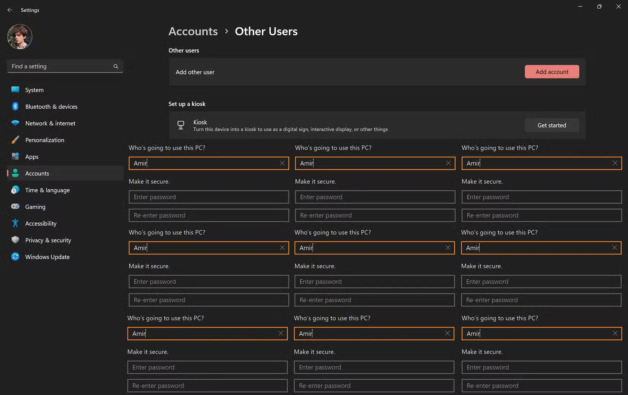Screen dimensions: 628x395
Task: Navigate to Accounts in the breadcrumb
Action: click(x=193, y=31)
